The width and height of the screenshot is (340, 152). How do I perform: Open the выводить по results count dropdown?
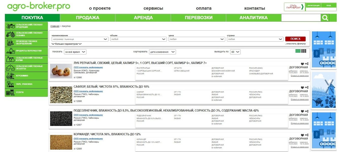tap(235, 52)
